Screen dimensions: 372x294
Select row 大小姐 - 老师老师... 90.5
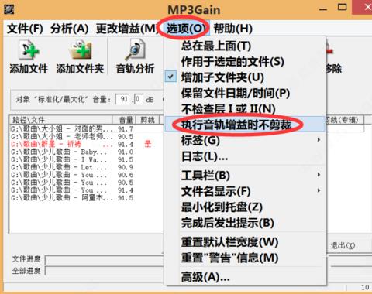(x=87, y=136)
